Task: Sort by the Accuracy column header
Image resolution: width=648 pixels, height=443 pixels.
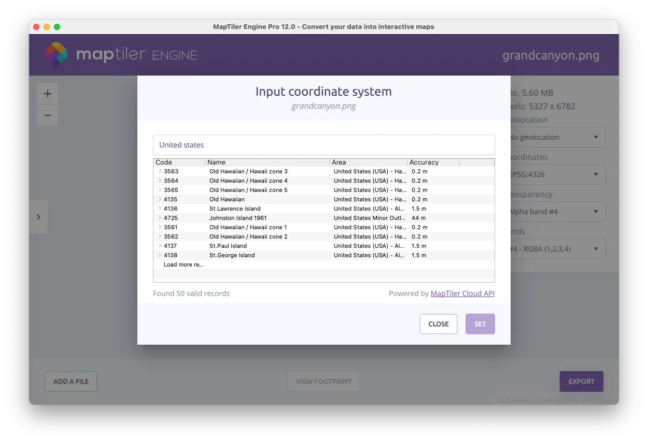Action: [433, 163]
